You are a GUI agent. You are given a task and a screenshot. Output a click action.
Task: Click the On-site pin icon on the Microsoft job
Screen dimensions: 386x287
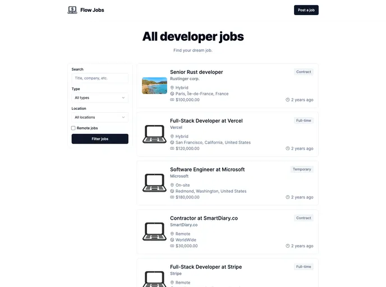(x=172, y=185)
